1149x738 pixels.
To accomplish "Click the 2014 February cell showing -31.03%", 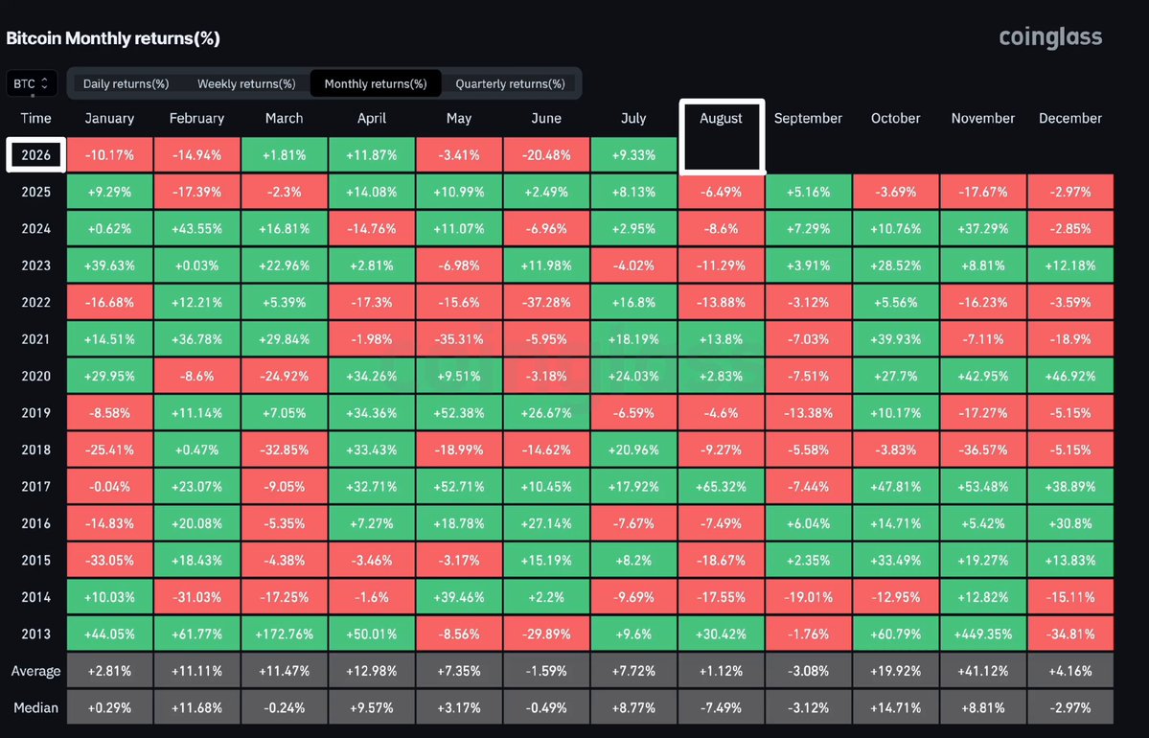I will point(196,597).
